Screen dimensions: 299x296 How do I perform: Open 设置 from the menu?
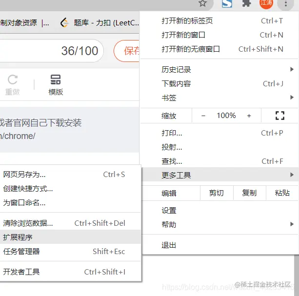pos(219,211)
